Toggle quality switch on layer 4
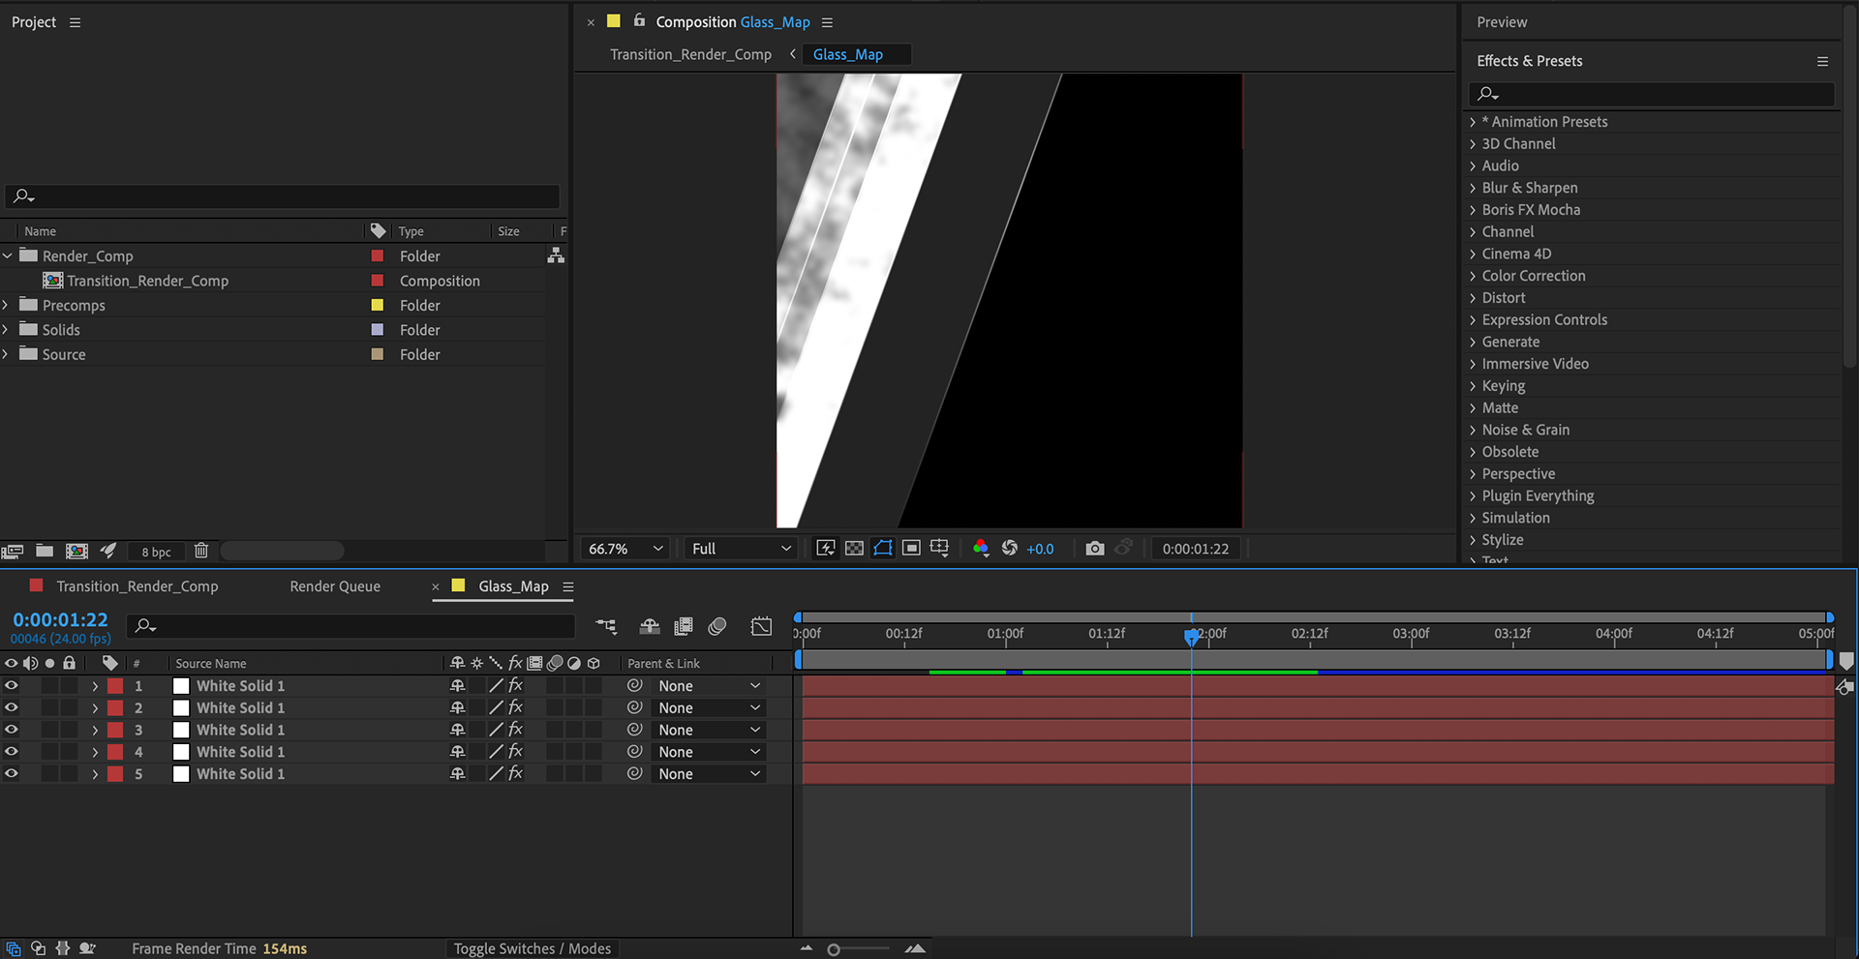The height and width of the screenshot is (959, 1859). 496,752
